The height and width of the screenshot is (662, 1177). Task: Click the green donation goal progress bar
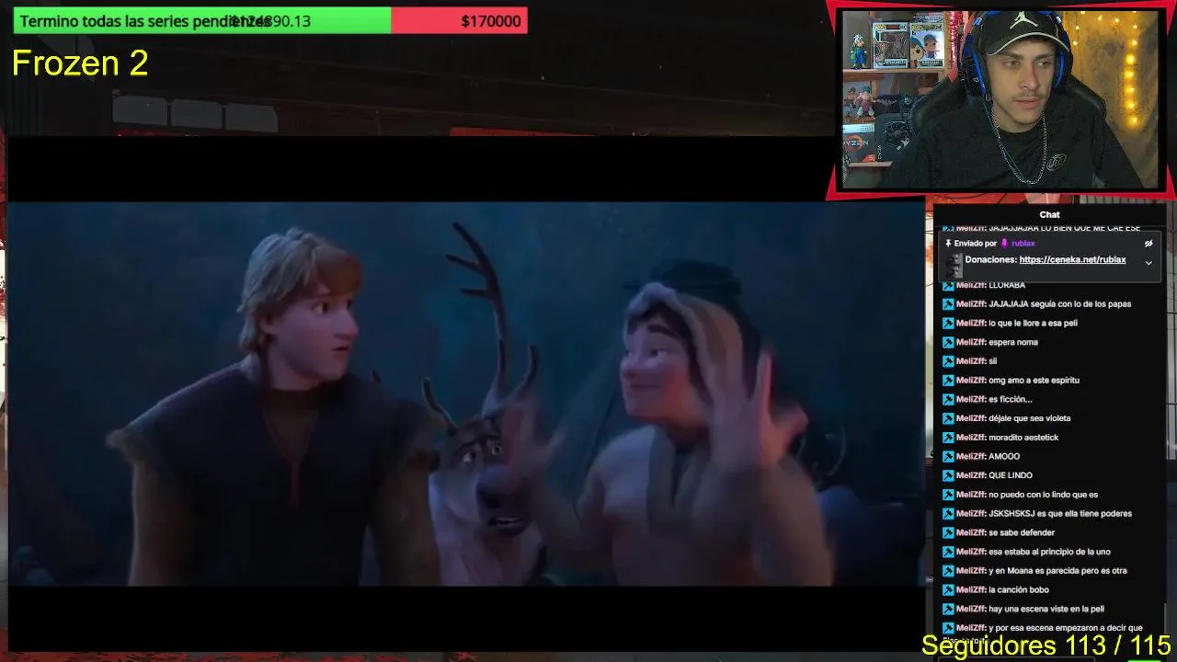pyautogui.click(x=202, y=20)
